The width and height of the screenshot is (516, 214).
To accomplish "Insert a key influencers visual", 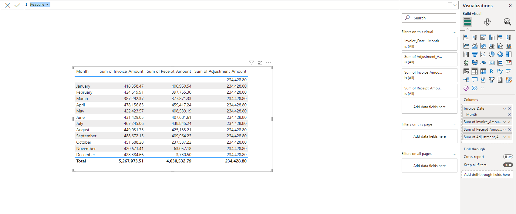I will (509, 71).
